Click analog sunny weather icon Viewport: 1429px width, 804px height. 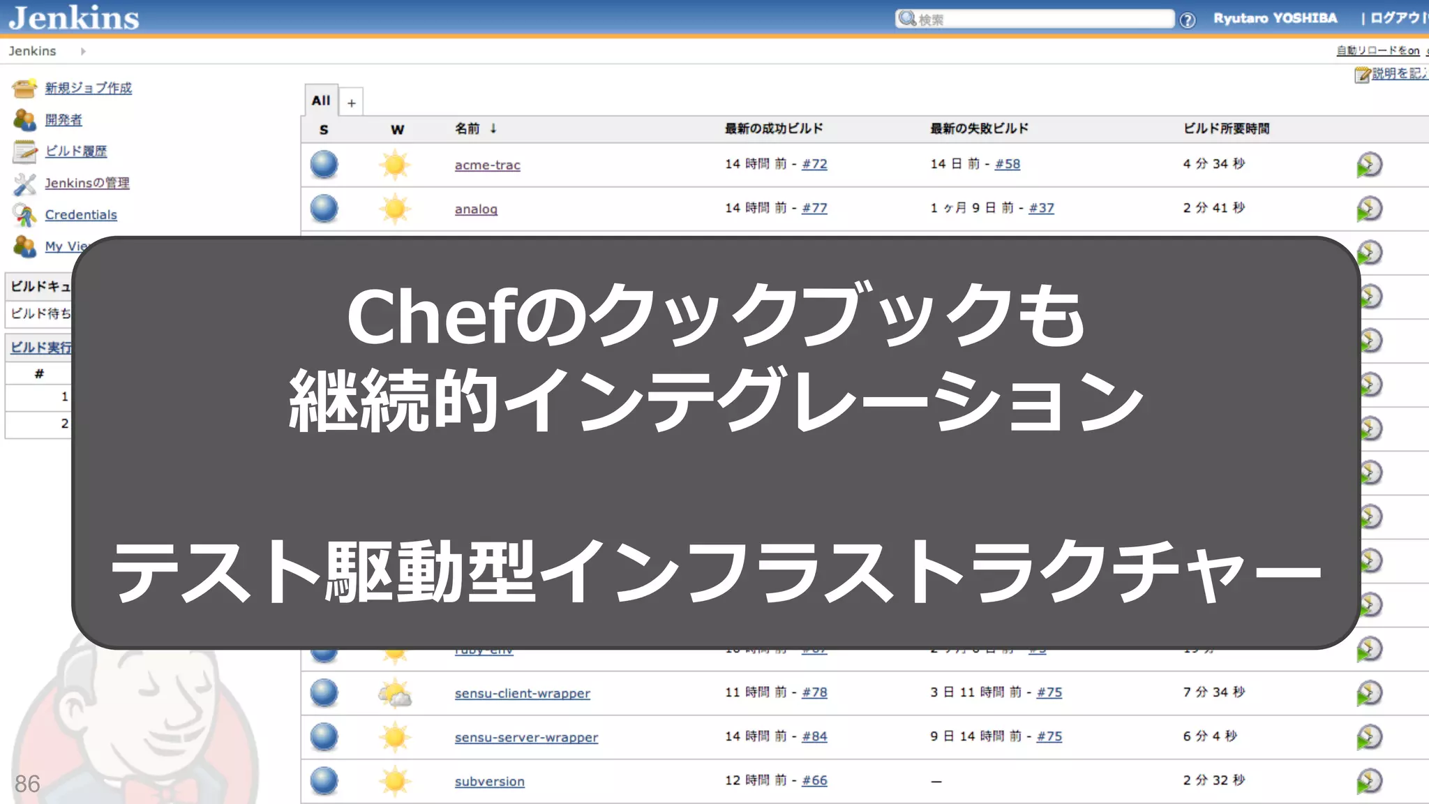[395, 209]
